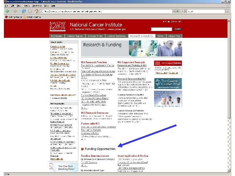235x176 pixels.
Task: Switch to the News tab
Action: click(161, 36)
